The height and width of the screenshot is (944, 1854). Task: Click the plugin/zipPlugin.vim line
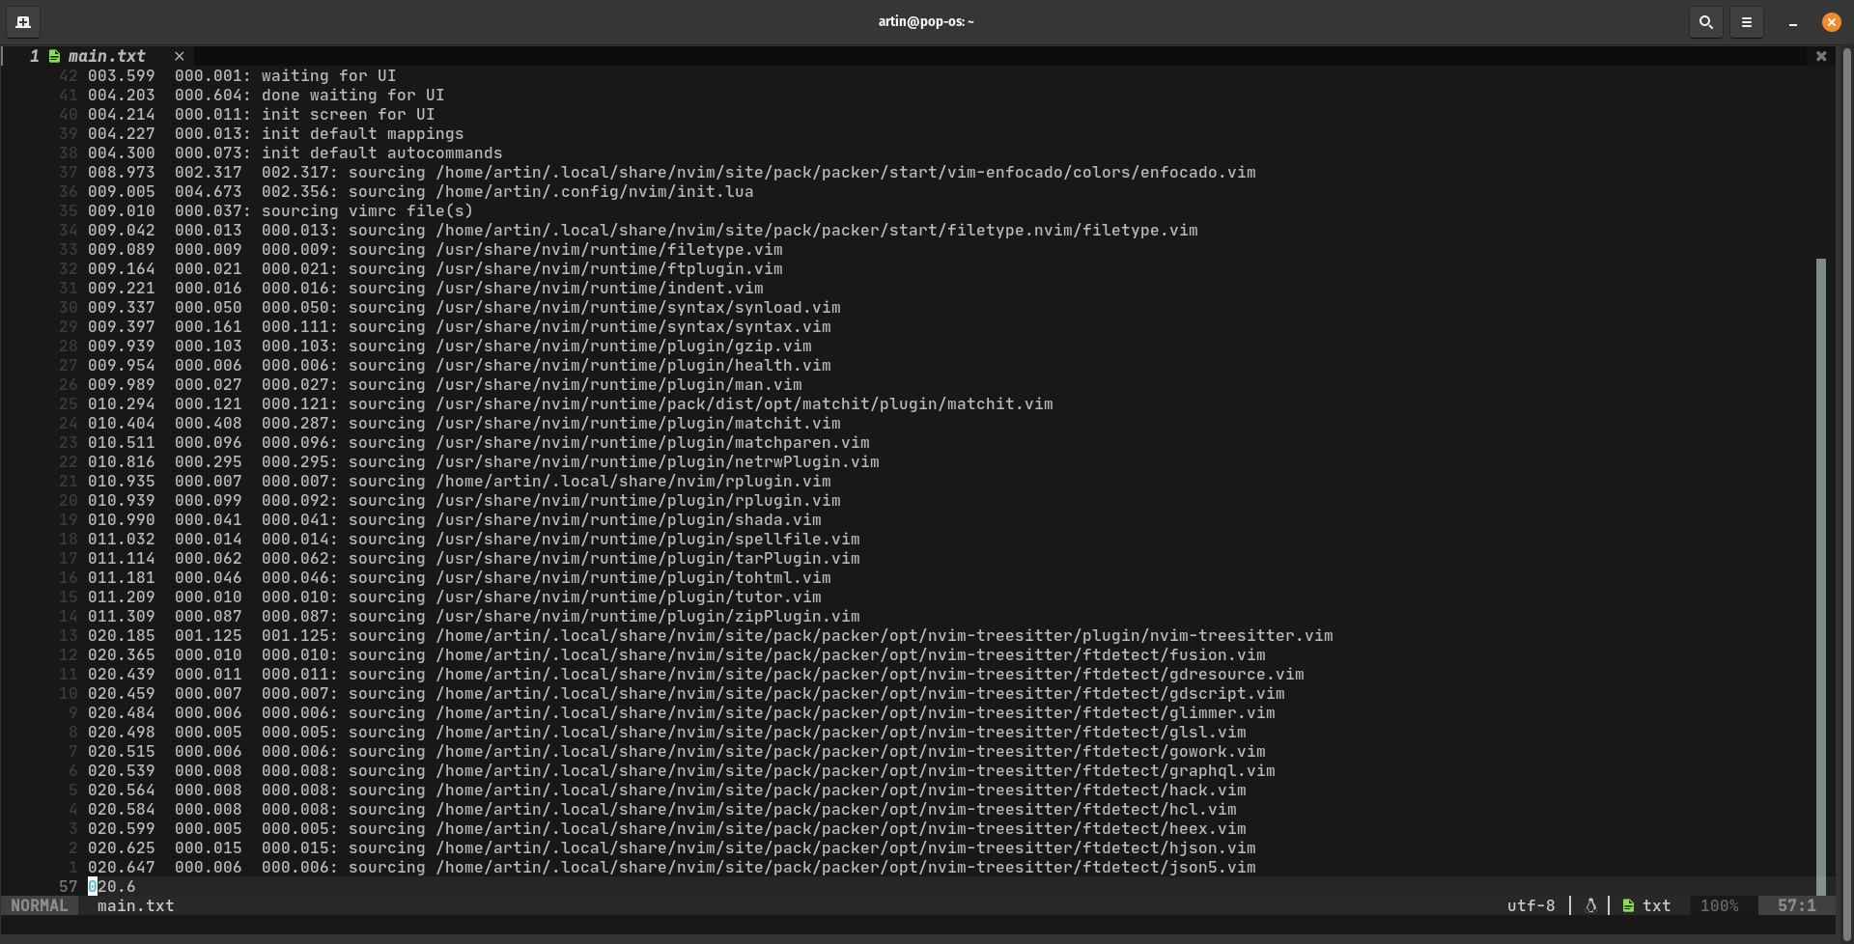(473, 616)
